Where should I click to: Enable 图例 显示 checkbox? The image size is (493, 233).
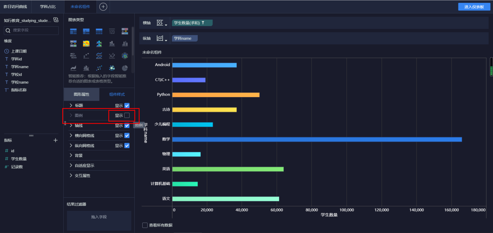(x=127, y=115)
